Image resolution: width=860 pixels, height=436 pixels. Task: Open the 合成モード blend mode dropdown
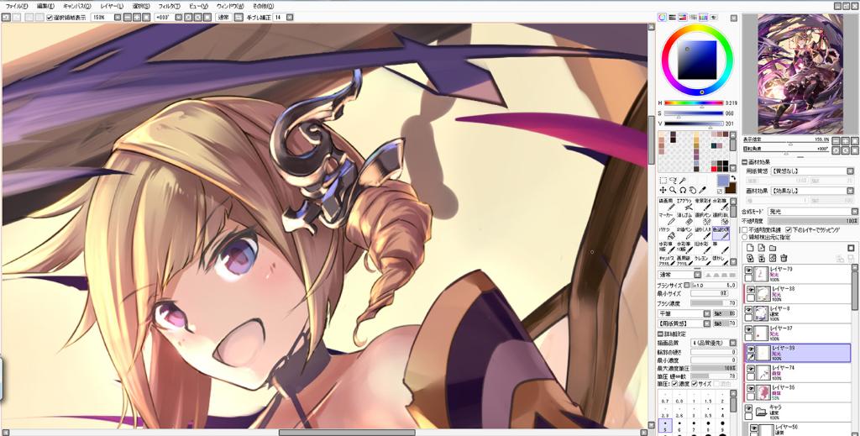pyautogui.click(x=811, y=211)
